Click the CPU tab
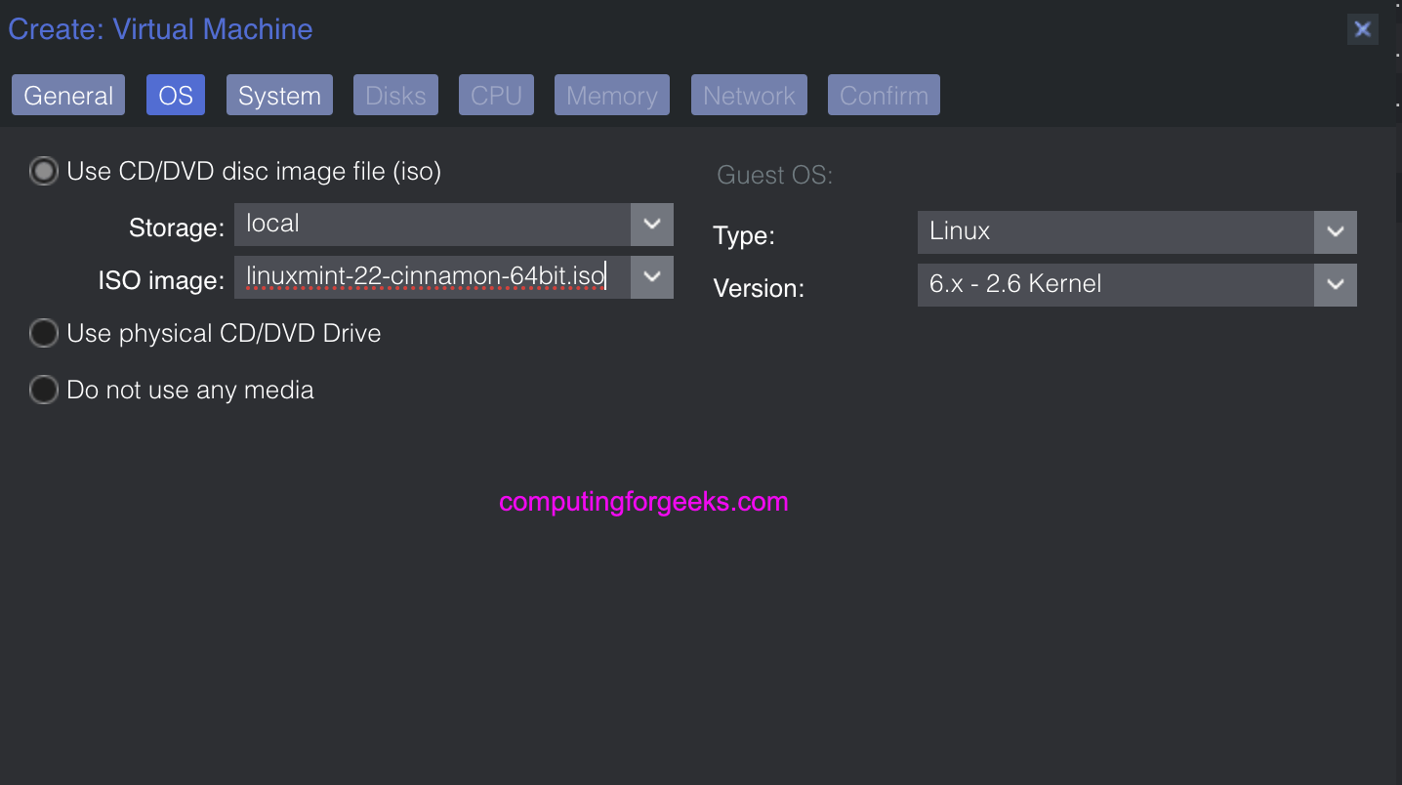The width and height of the screenshot is (1402, 785). click(496, 96)
